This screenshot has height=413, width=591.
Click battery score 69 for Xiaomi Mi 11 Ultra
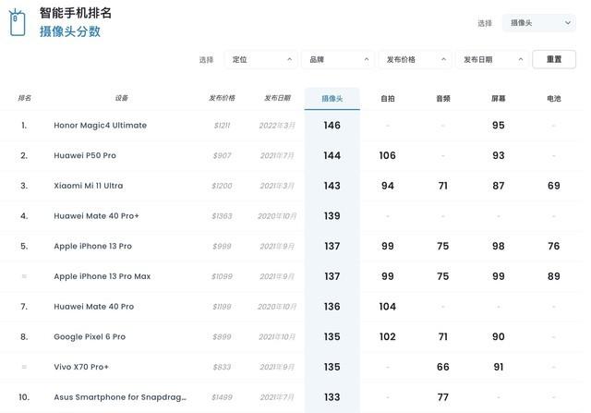554,186
